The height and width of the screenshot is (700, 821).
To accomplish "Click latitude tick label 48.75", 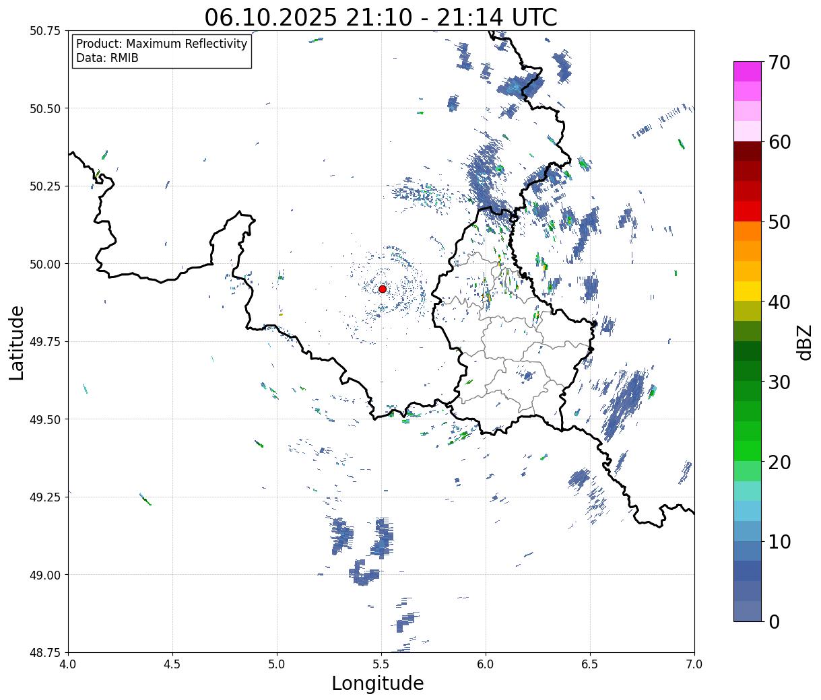I will pos(44,652).
